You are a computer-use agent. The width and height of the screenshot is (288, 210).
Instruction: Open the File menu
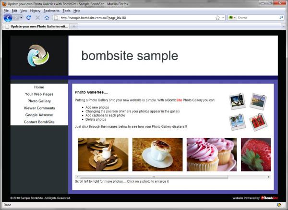[6, 11]
